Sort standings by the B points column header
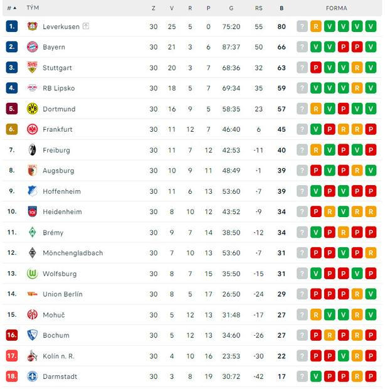385x389 pixels. pyautogui.click(x=282, y=8)
